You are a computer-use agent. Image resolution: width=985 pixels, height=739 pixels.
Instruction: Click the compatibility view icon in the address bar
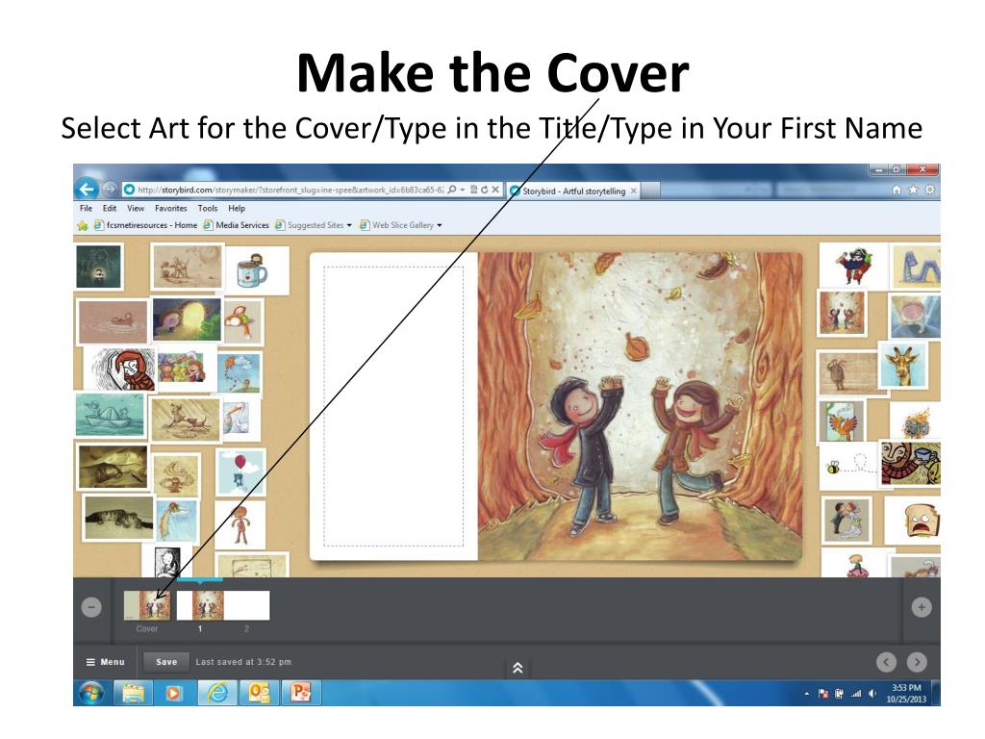click(x=473, y=190)
